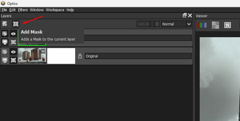
Task: Open the Filters menu
Action: coord(23,10)
